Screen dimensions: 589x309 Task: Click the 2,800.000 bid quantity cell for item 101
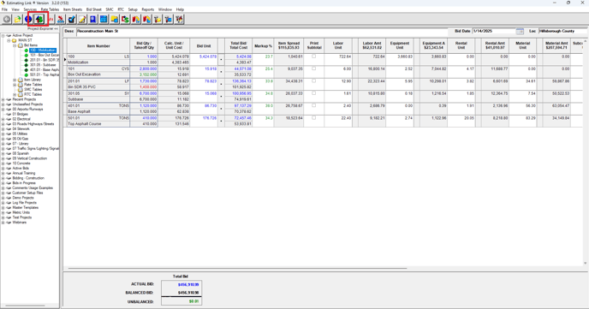[x=144, y=69]
